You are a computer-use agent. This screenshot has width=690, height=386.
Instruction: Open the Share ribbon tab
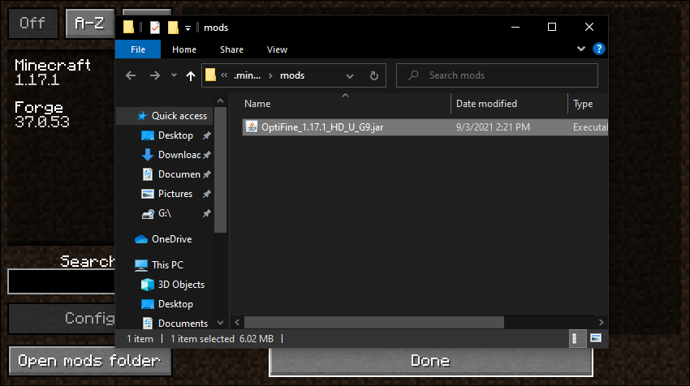tap(231, 49)
